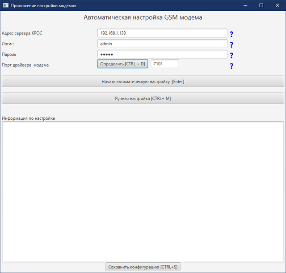Click inside the Информация по настройке text area

143,191
